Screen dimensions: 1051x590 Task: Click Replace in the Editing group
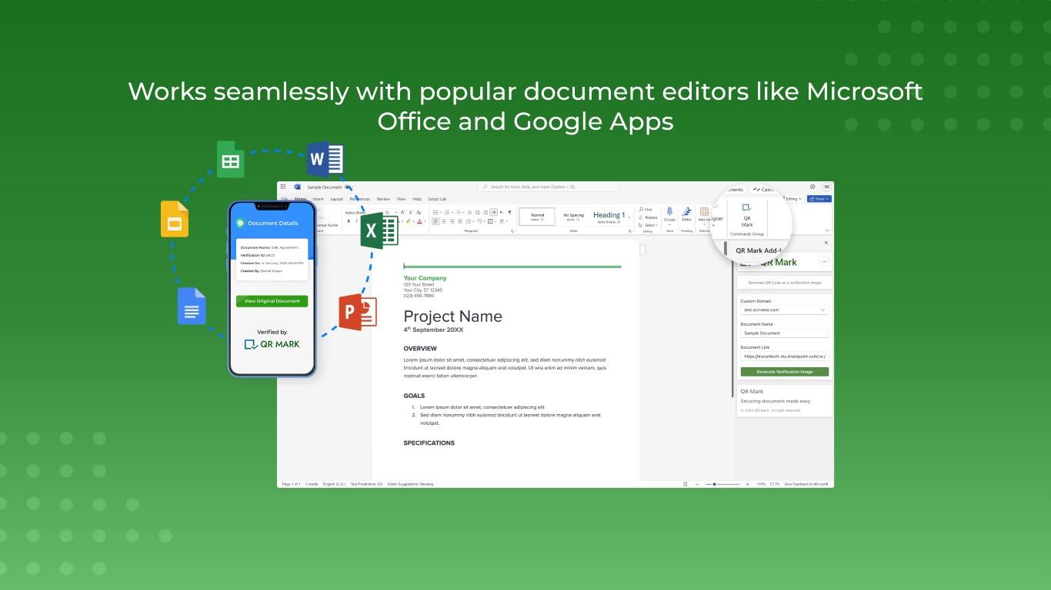pyautogui.click(x=649, y=217)
